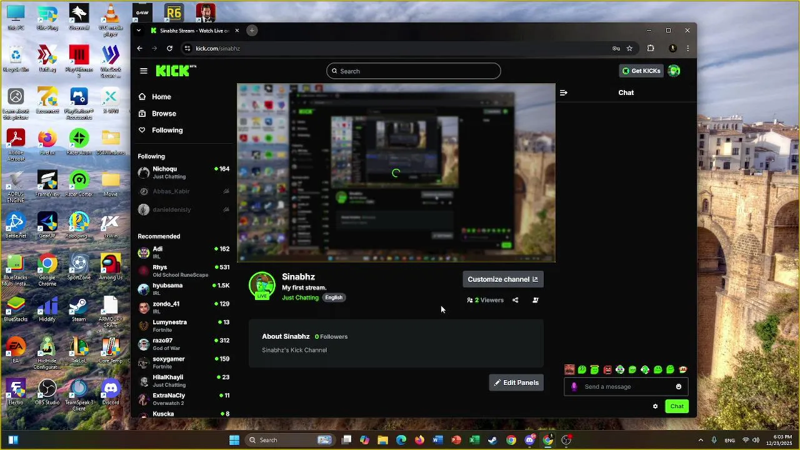Click the purple microphone icon in chat
The width and height of the screenshot is (800, 450).
point(574,387)
